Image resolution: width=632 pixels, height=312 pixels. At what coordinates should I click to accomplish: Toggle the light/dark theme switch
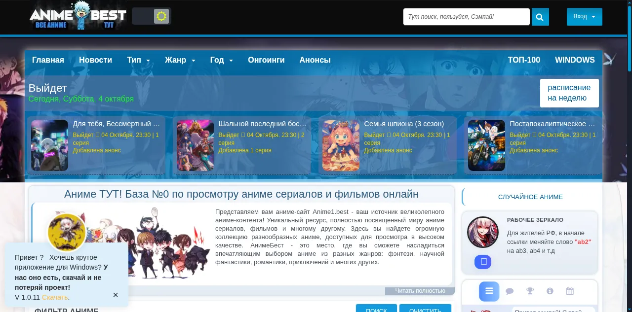152,16
